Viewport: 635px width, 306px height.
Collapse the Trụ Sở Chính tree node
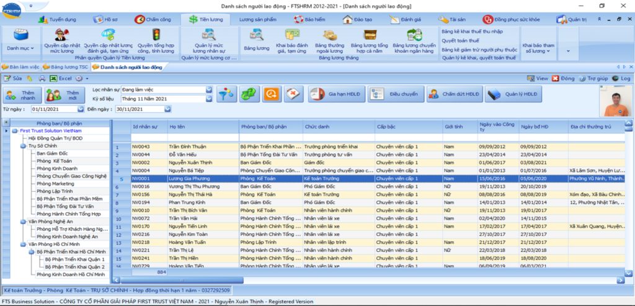pos(24,146)
